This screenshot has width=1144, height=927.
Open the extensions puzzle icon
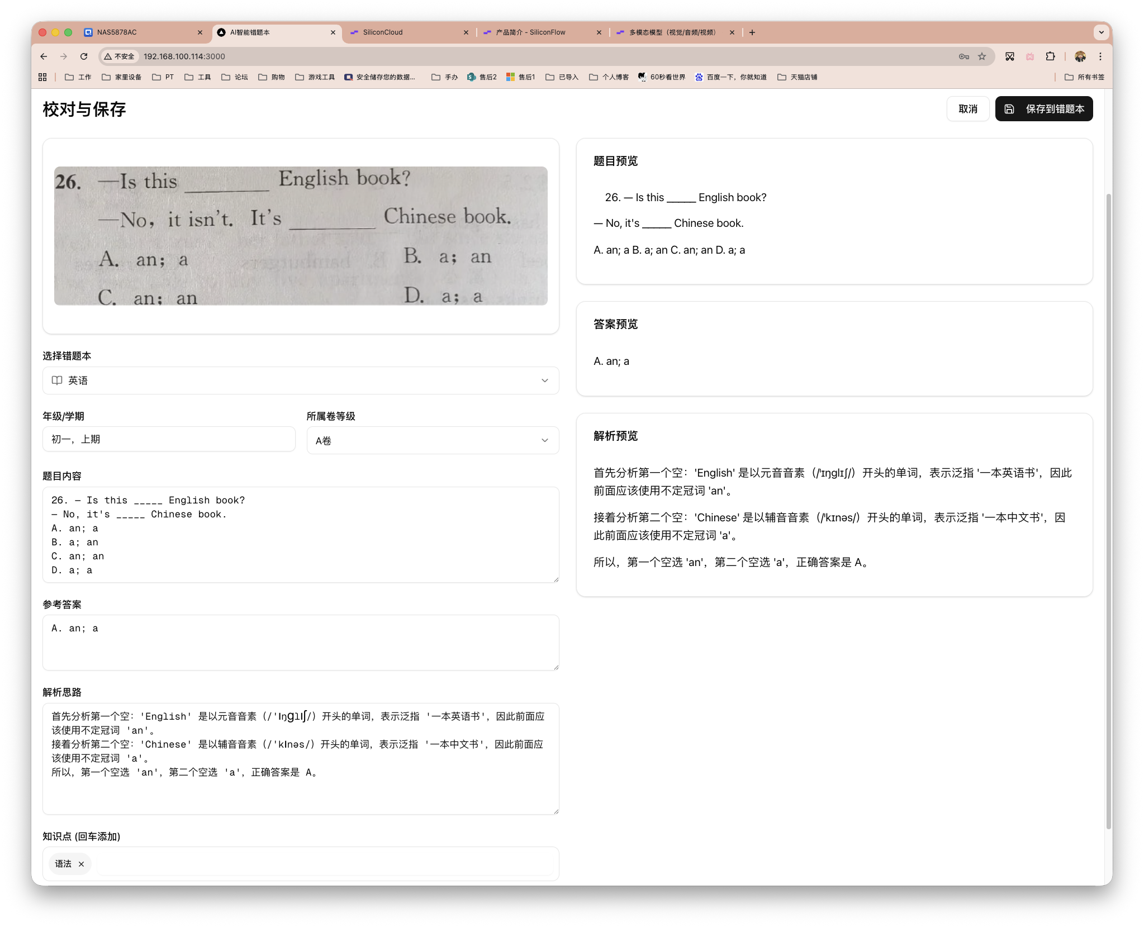point(1050,56)
